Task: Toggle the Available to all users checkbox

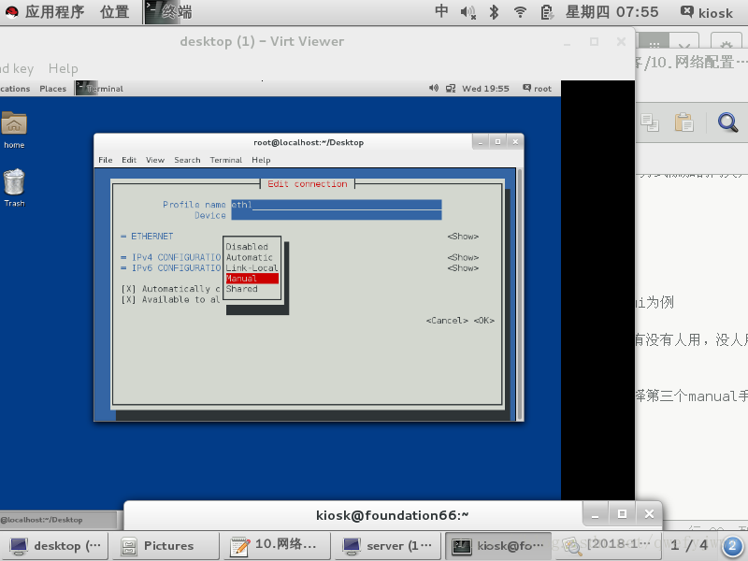Action: (x=129, y=299)
